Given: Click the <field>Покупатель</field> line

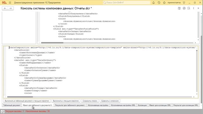Looking at the screenshot, I should pyautogui.click(x=74, y=16).
